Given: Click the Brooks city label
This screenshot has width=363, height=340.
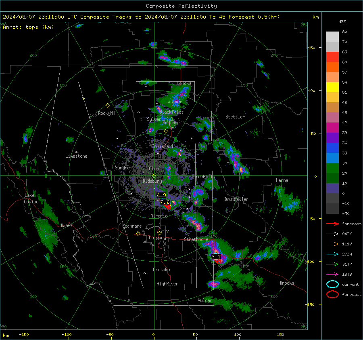Looking at the screenshot, I should (x=287, y=283).
